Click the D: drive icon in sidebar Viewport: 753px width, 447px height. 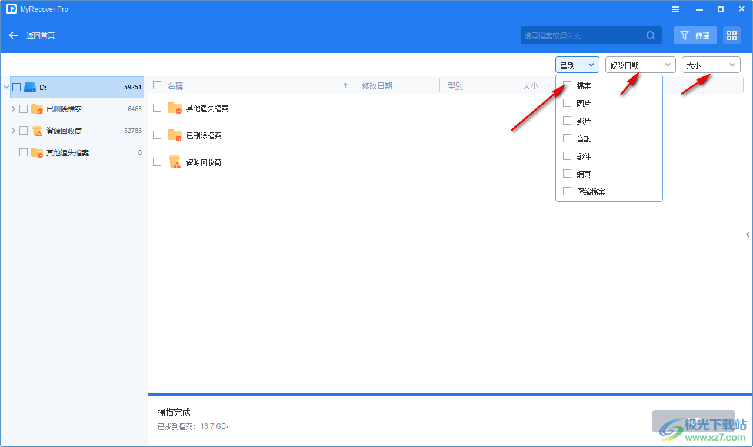click(x=30, y=86)
